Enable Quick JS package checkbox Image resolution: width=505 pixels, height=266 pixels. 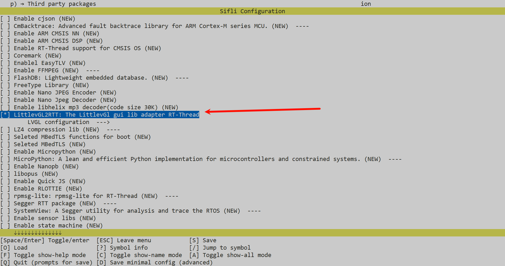tap(5, 181)
